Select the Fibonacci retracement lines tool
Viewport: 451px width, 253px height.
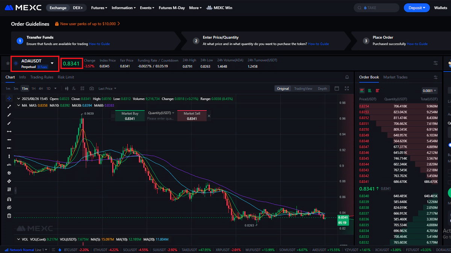(9, 190)
